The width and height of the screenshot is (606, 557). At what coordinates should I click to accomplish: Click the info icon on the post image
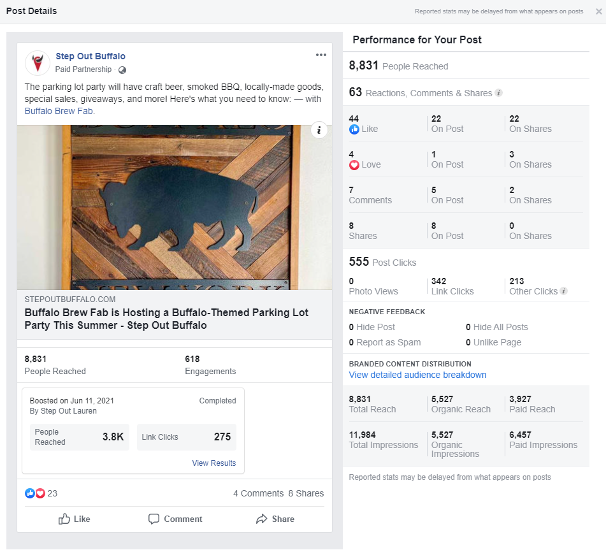pos(319,130)
